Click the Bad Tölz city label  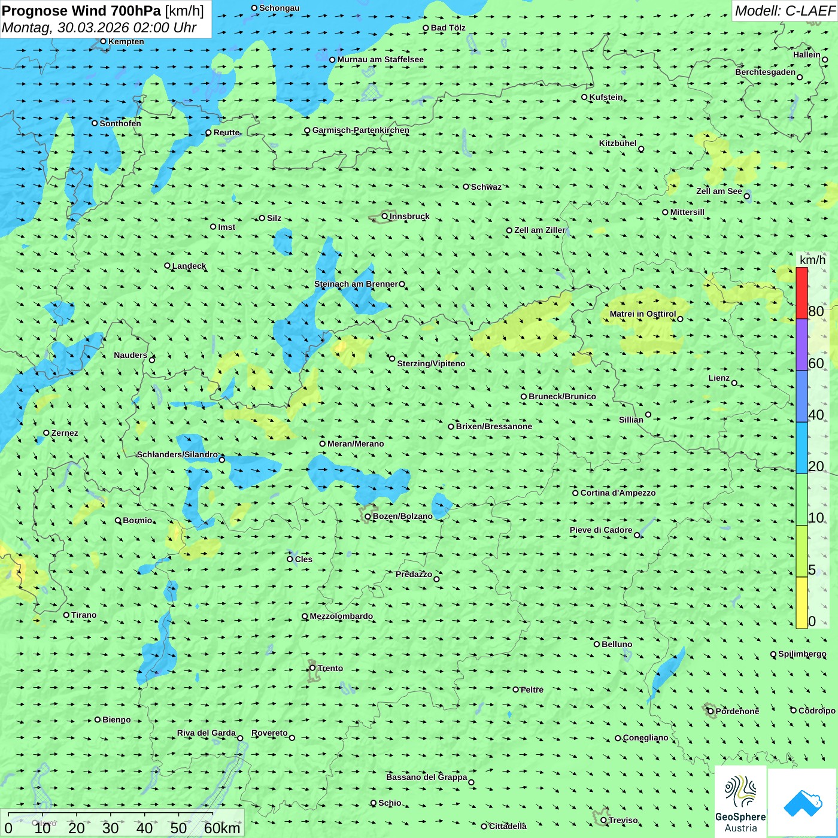point(448,28)
